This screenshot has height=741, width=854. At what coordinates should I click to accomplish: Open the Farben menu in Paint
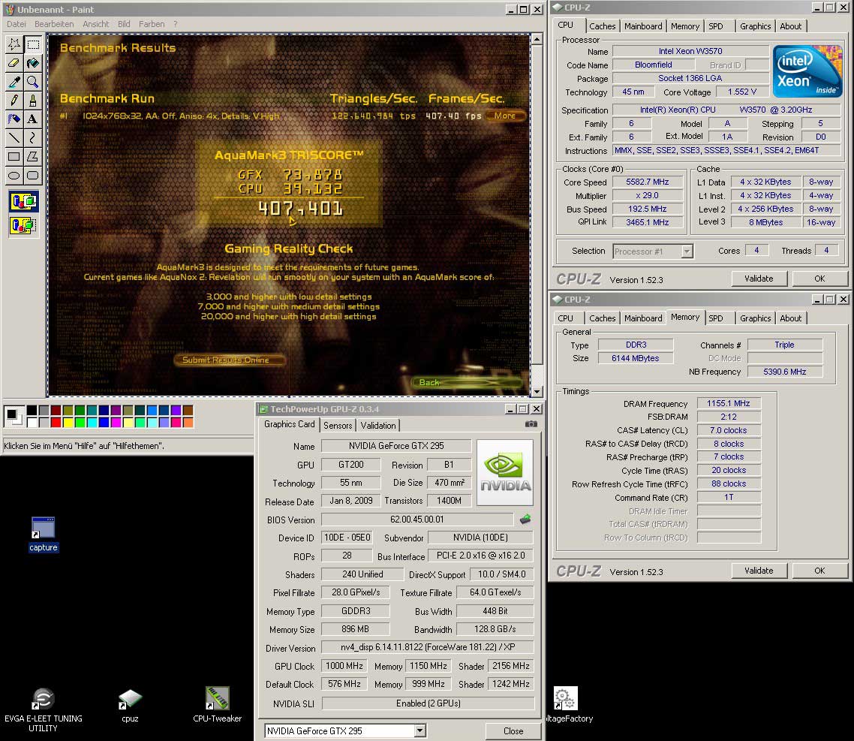click(x=152, y=24)
